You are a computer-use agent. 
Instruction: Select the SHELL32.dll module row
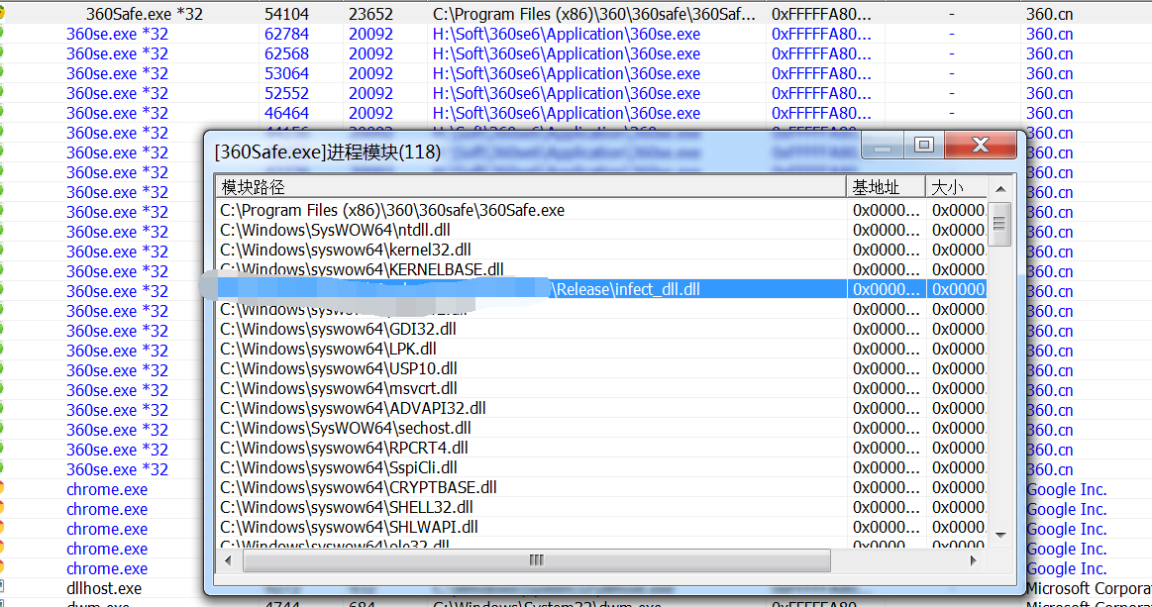coord(601,508)
